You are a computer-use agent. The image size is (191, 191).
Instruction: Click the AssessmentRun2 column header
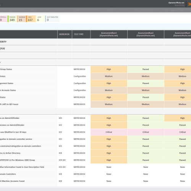pyautogui.click(x=146, y=34)
